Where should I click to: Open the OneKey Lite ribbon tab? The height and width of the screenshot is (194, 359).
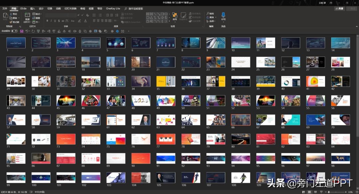click(113, 9)
